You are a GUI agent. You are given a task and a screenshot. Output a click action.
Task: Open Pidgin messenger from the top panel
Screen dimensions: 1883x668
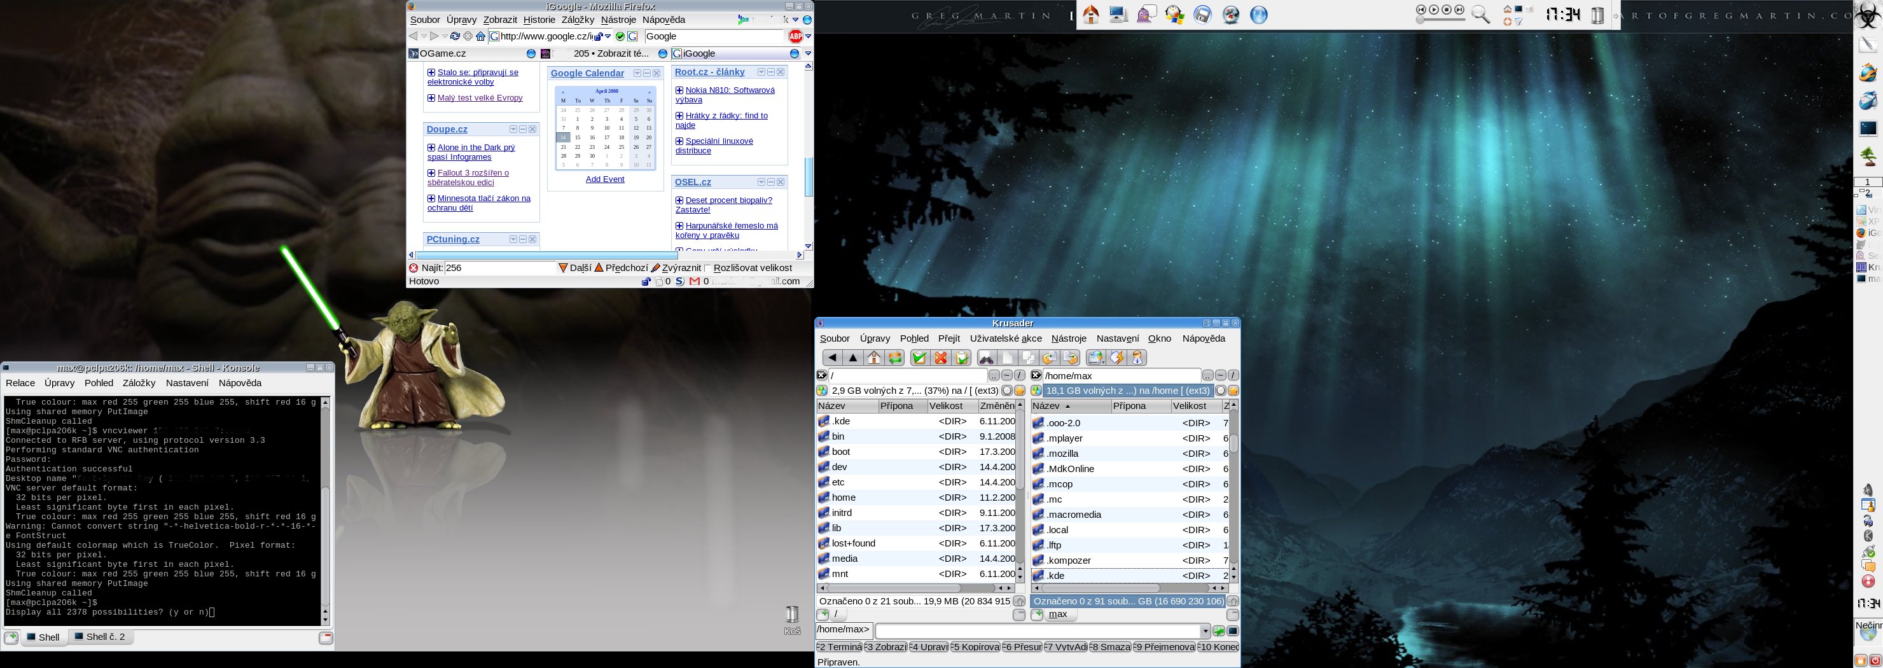pos(1146,14)
